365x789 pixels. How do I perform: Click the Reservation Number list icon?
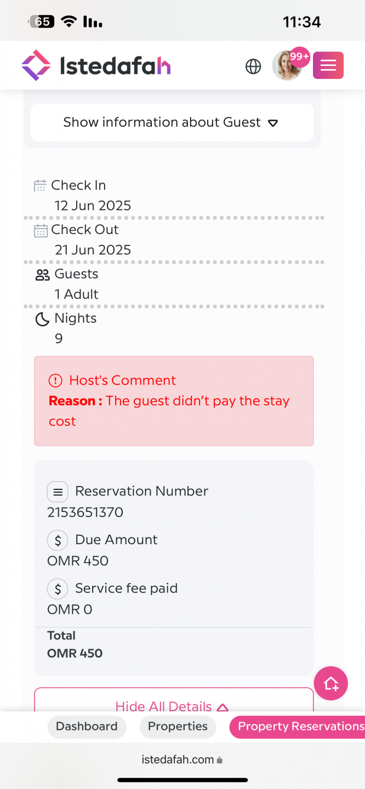pos(58,491)
